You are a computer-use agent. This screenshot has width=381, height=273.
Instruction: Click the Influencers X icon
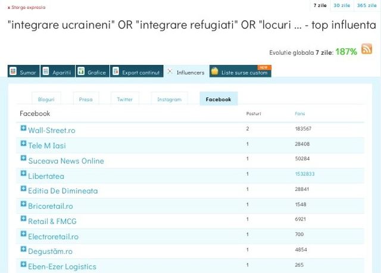pyautogui.click(x=170, y=72)
